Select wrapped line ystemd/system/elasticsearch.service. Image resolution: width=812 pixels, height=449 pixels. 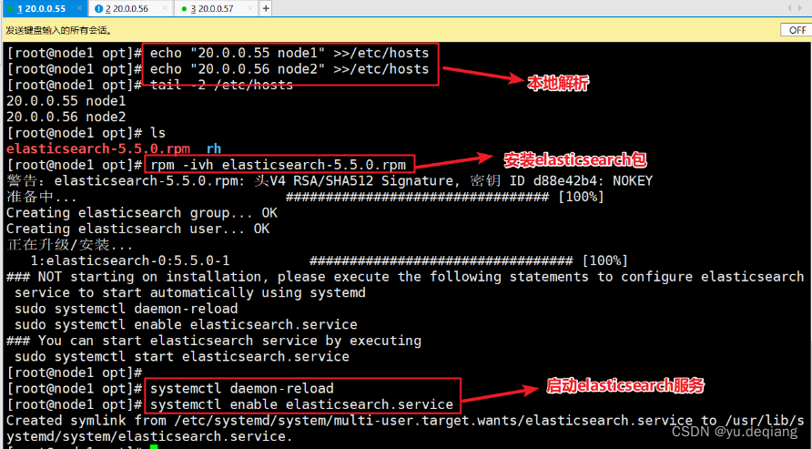coord(149,436)
